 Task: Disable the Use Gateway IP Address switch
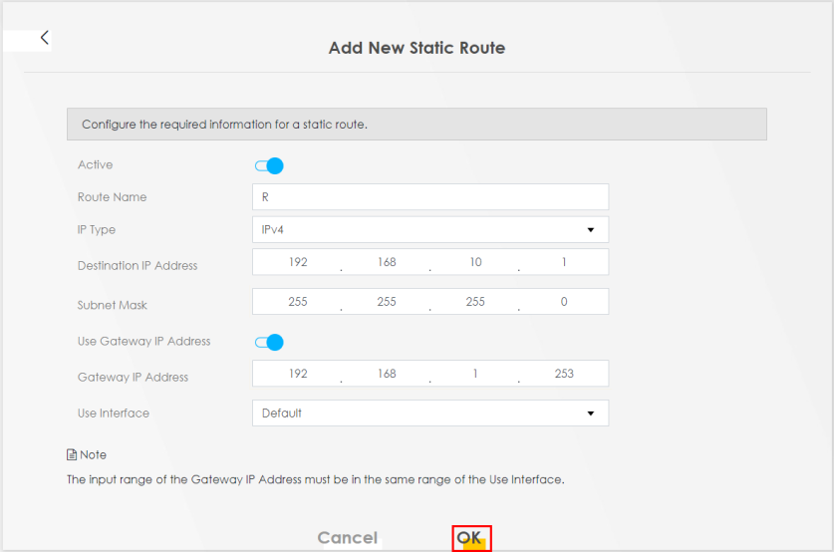[269, 343]
